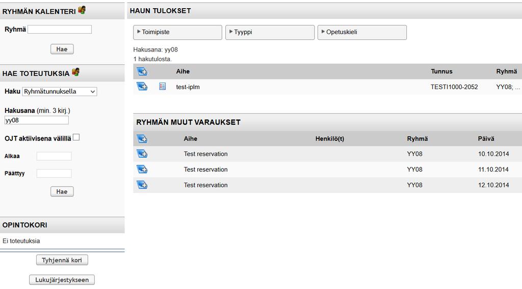The width and height of the screenshot is (522, 289).
Task: Click Lukujärjestykseen button
Action: (x=62, y=280)
